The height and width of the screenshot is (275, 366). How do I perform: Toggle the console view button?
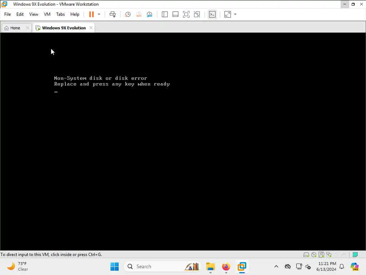(x=212, y=14)
